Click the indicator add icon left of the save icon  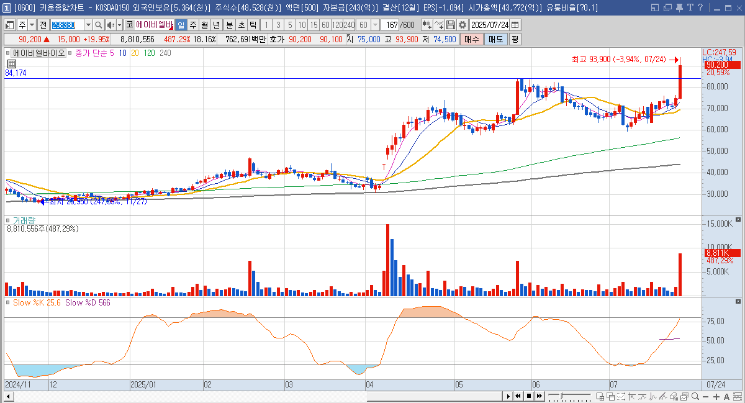[427, 25]
